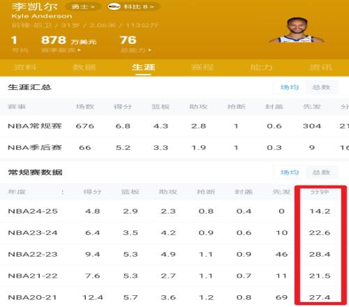349x307 pixels.
Task: Click the 年度 column header
Action: point(17,192)
